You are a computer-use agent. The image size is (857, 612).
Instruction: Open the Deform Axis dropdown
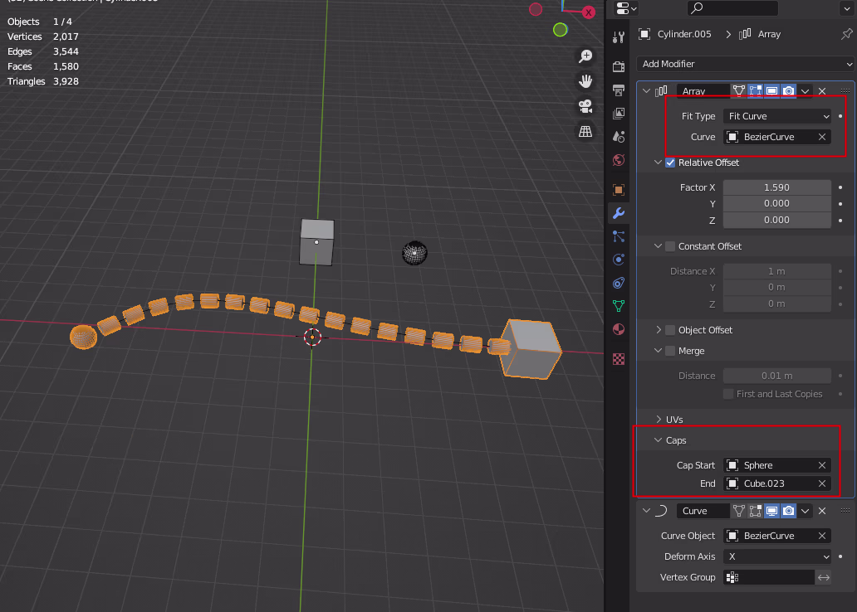[777, 556]
